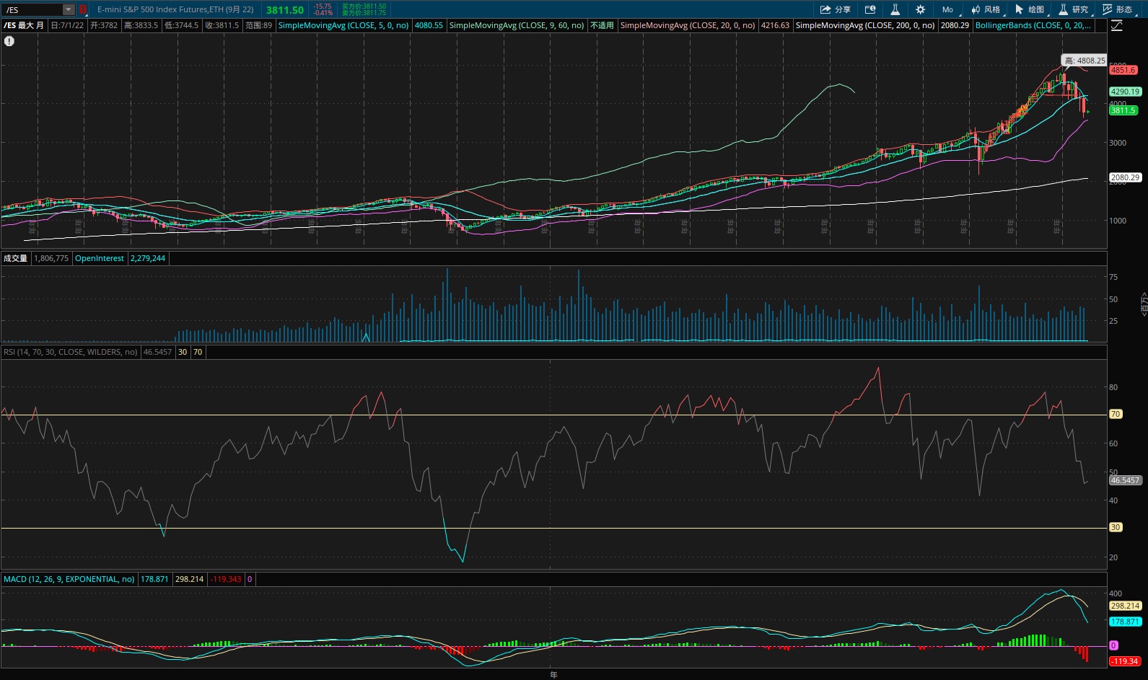
Task: Click the chart alert exclamation icon
Action: [9, 41]
